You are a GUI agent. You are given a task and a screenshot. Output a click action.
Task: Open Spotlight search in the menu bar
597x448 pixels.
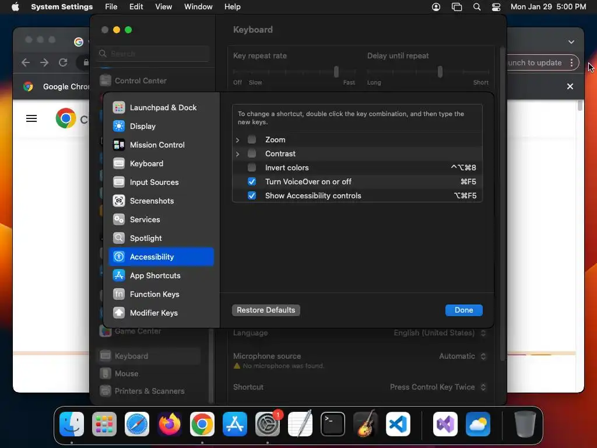pyautogui.click(x=477, y=6)
